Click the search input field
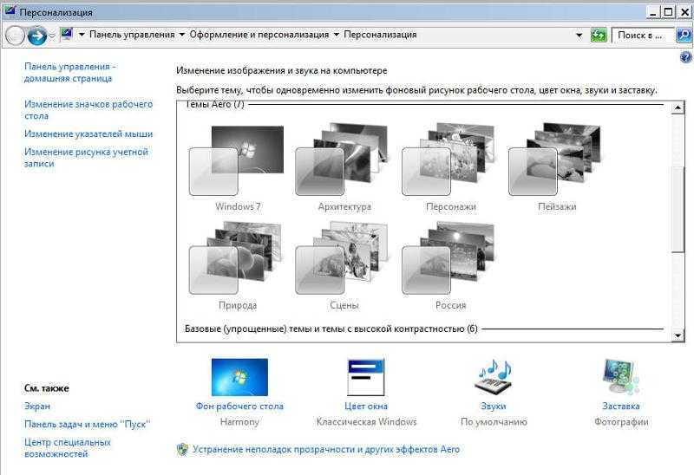Screen dimensions: 694x475 tap(643, 35)
